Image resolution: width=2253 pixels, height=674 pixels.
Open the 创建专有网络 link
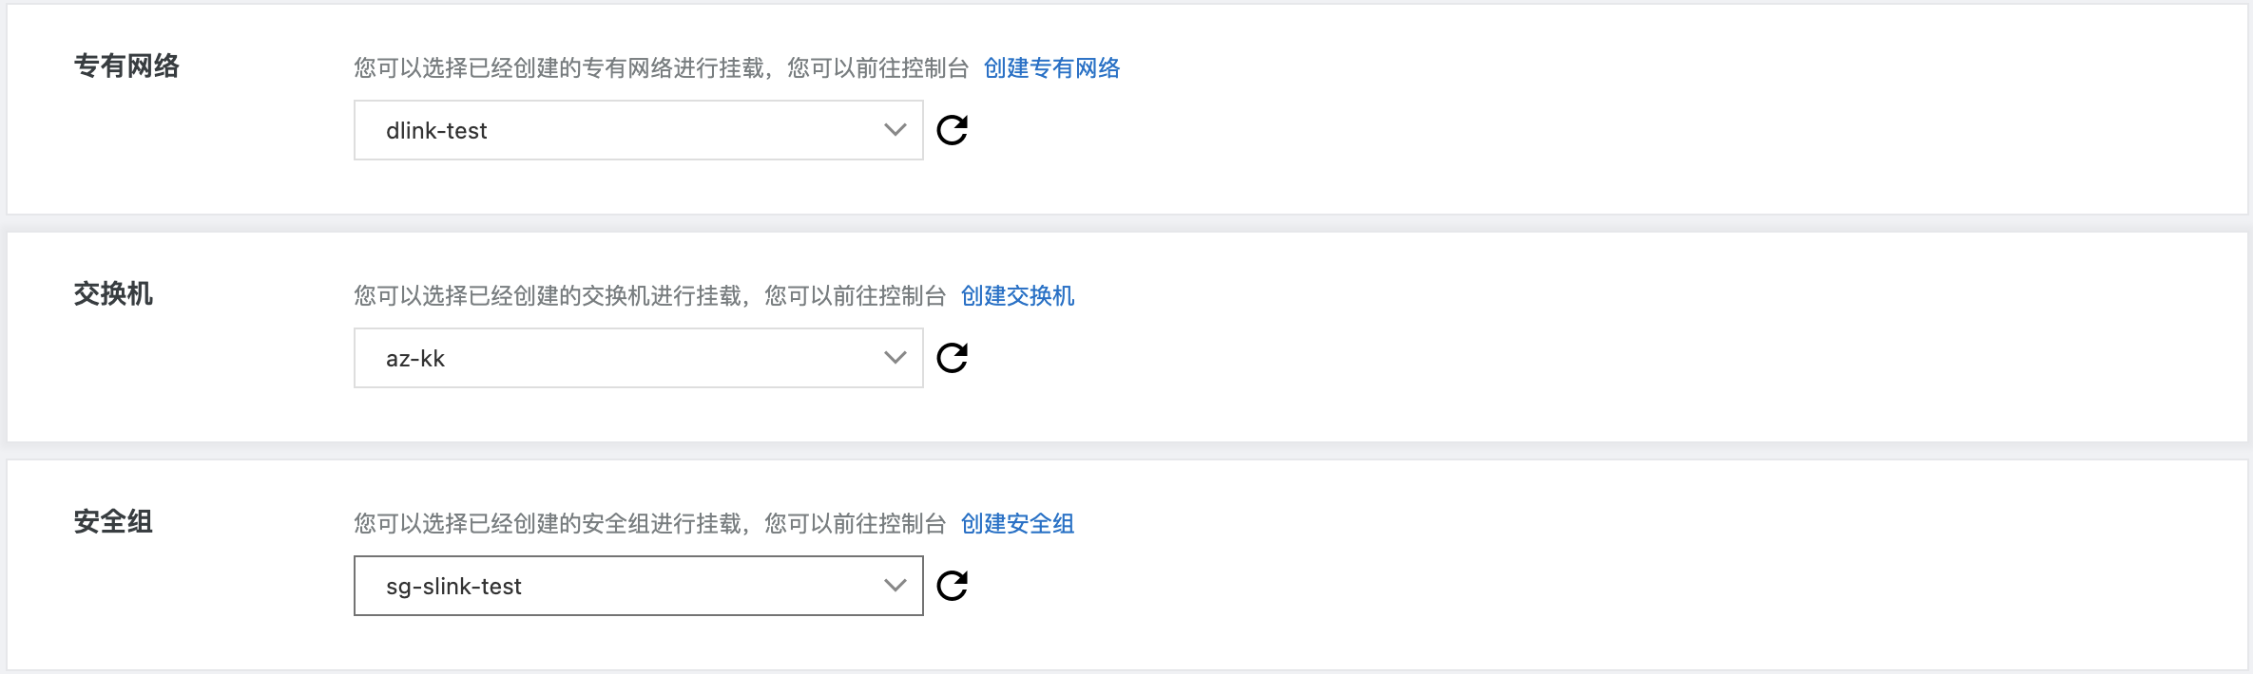[x=1051, y=69]
